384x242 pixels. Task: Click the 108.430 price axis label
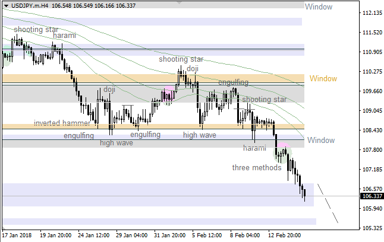[x=372, y=130]
